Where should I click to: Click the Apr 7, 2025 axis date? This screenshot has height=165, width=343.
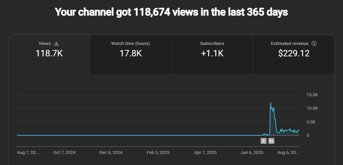click(206, 152)
